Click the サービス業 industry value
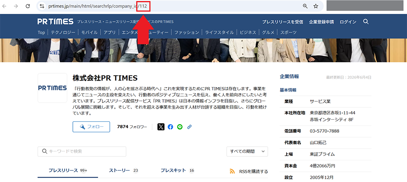 tap(320, 101)
